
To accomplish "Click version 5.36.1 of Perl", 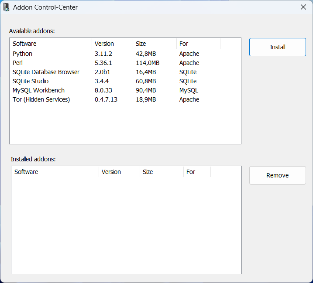I will point(103,63).
